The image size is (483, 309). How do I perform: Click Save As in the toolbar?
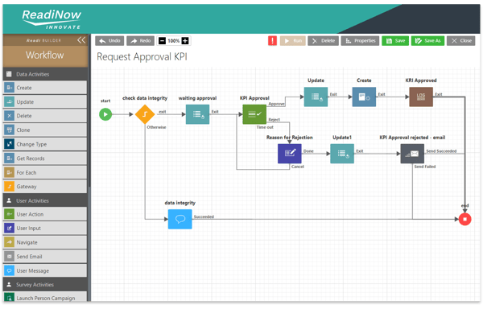click(x=428, y=40)
